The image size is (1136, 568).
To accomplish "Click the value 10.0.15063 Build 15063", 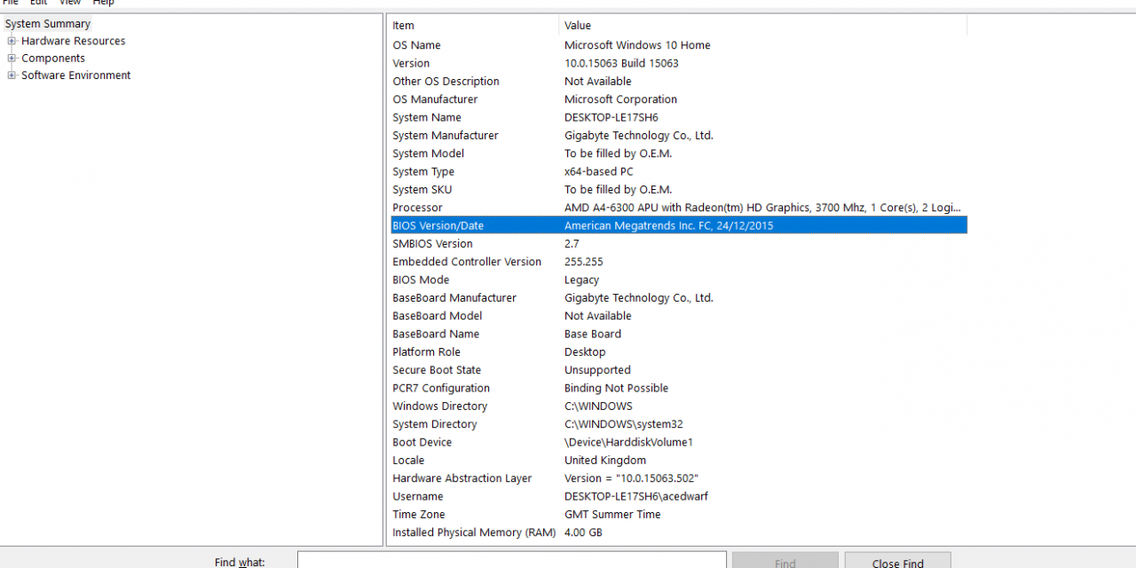I will pyautogui.click(x=621, y=63).
